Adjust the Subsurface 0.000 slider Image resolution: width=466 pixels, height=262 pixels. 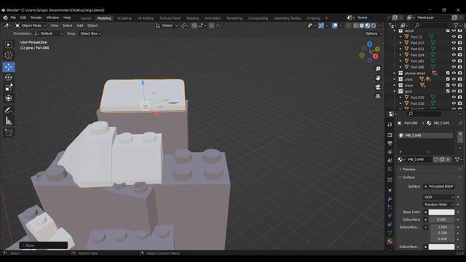[441, 220]
